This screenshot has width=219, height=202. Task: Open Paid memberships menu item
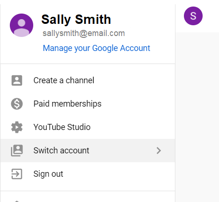pyautogui.click(x=88, y=104)
